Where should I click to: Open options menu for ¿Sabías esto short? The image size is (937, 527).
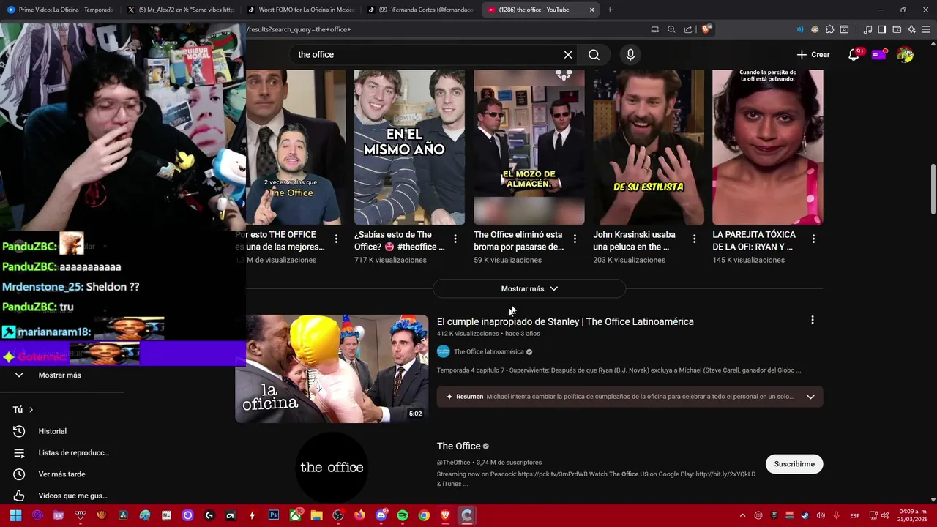pos(455,239)
